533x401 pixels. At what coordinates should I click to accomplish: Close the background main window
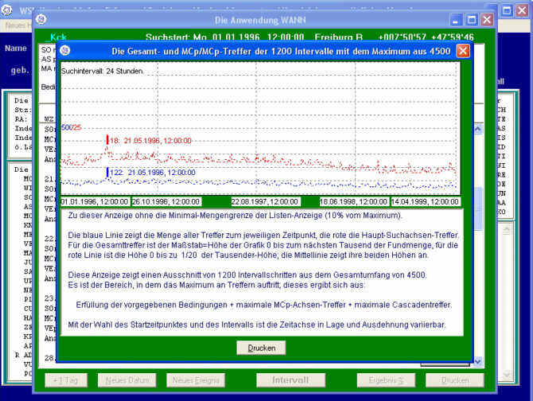(x=522, y=10)
